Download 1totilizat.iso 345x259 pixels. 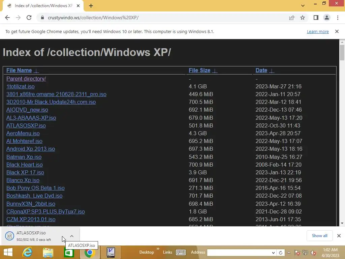click(x=21, y=86)
